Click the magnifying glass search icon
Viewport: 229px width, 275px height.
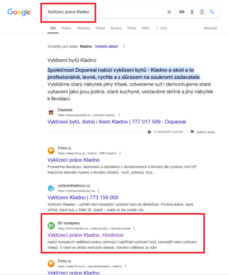(212, 12)
